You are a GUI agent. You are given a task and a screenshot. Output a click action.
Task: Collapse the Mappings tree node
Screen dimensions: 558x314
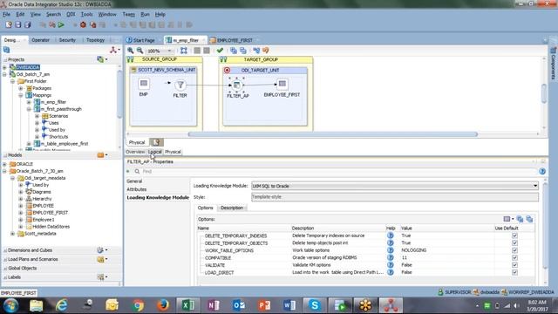pos(21,95)
